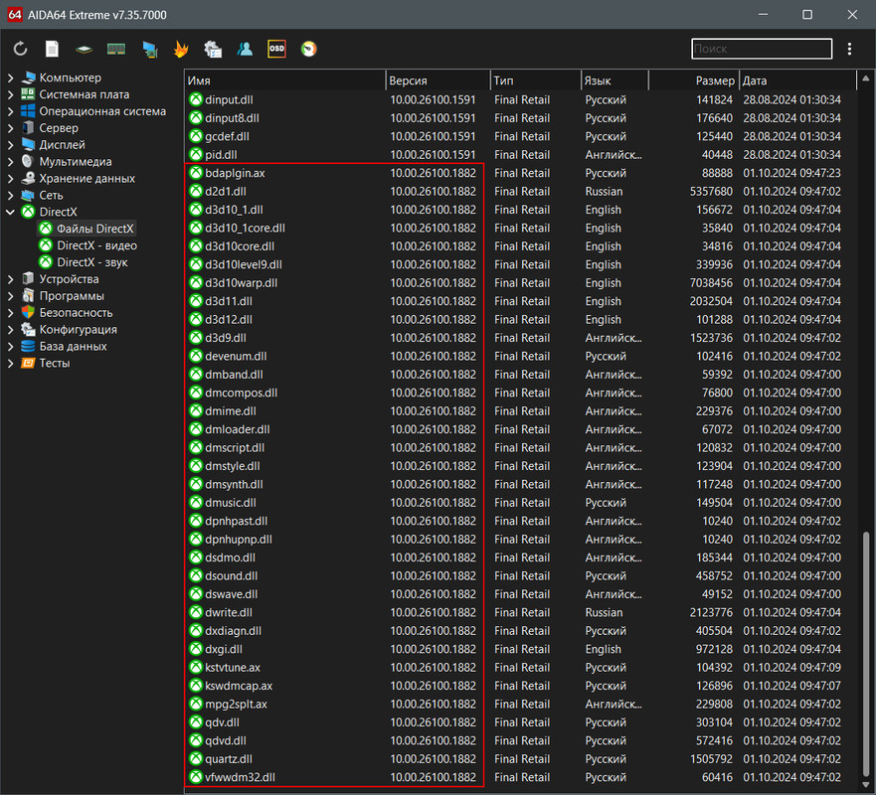This screenshot has width=876, height=795.
Task: Click size value 7038456
Action: pyautogui.click(x=711, y=283)
